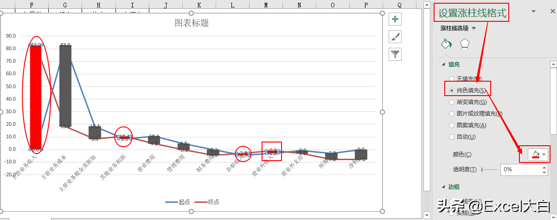Click the dark bar labeled 主营业务成本
The image size is (557, 220).
click(x=65, y=86)
